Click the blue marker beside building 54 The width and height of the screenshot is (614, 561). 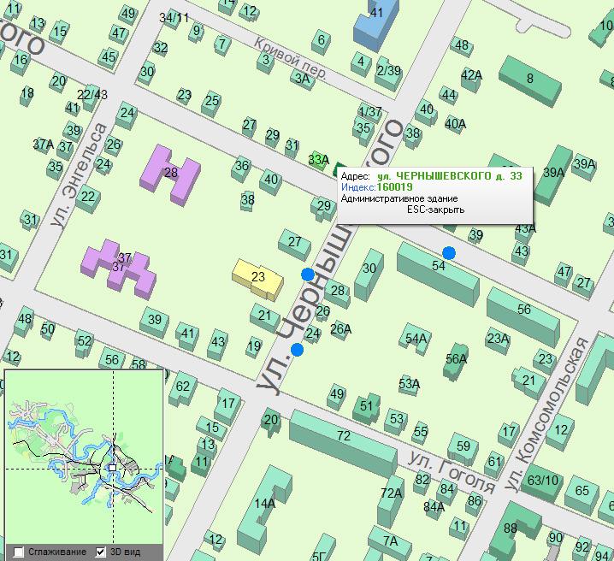click(x=449, y=251)
